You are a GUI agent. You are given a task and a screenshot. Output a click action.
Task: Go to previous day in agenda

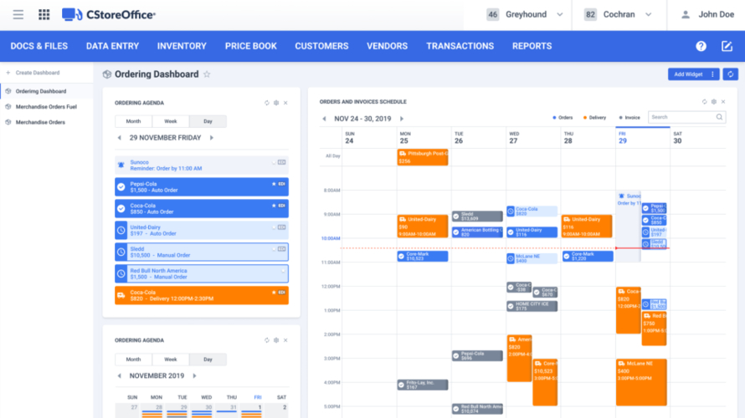click(x=119, y=138)
